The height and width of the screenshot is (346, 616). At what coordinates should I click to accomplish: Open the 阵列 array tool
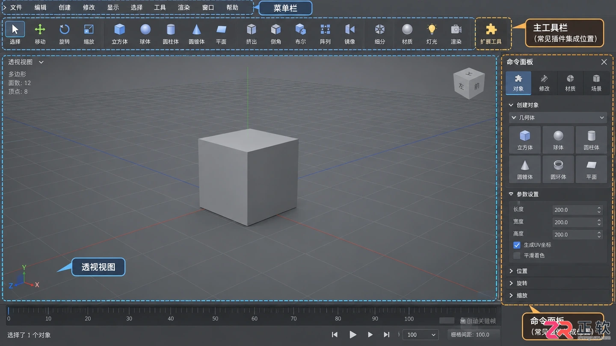pos(325,33)
